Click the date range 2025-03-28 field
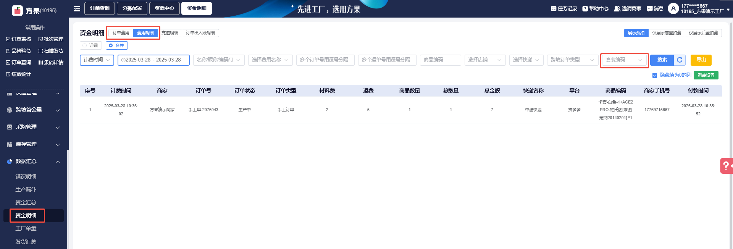Image resolution: width=733 pixels, height=249 pixels. pyautogui.click(x=153, y=60)
